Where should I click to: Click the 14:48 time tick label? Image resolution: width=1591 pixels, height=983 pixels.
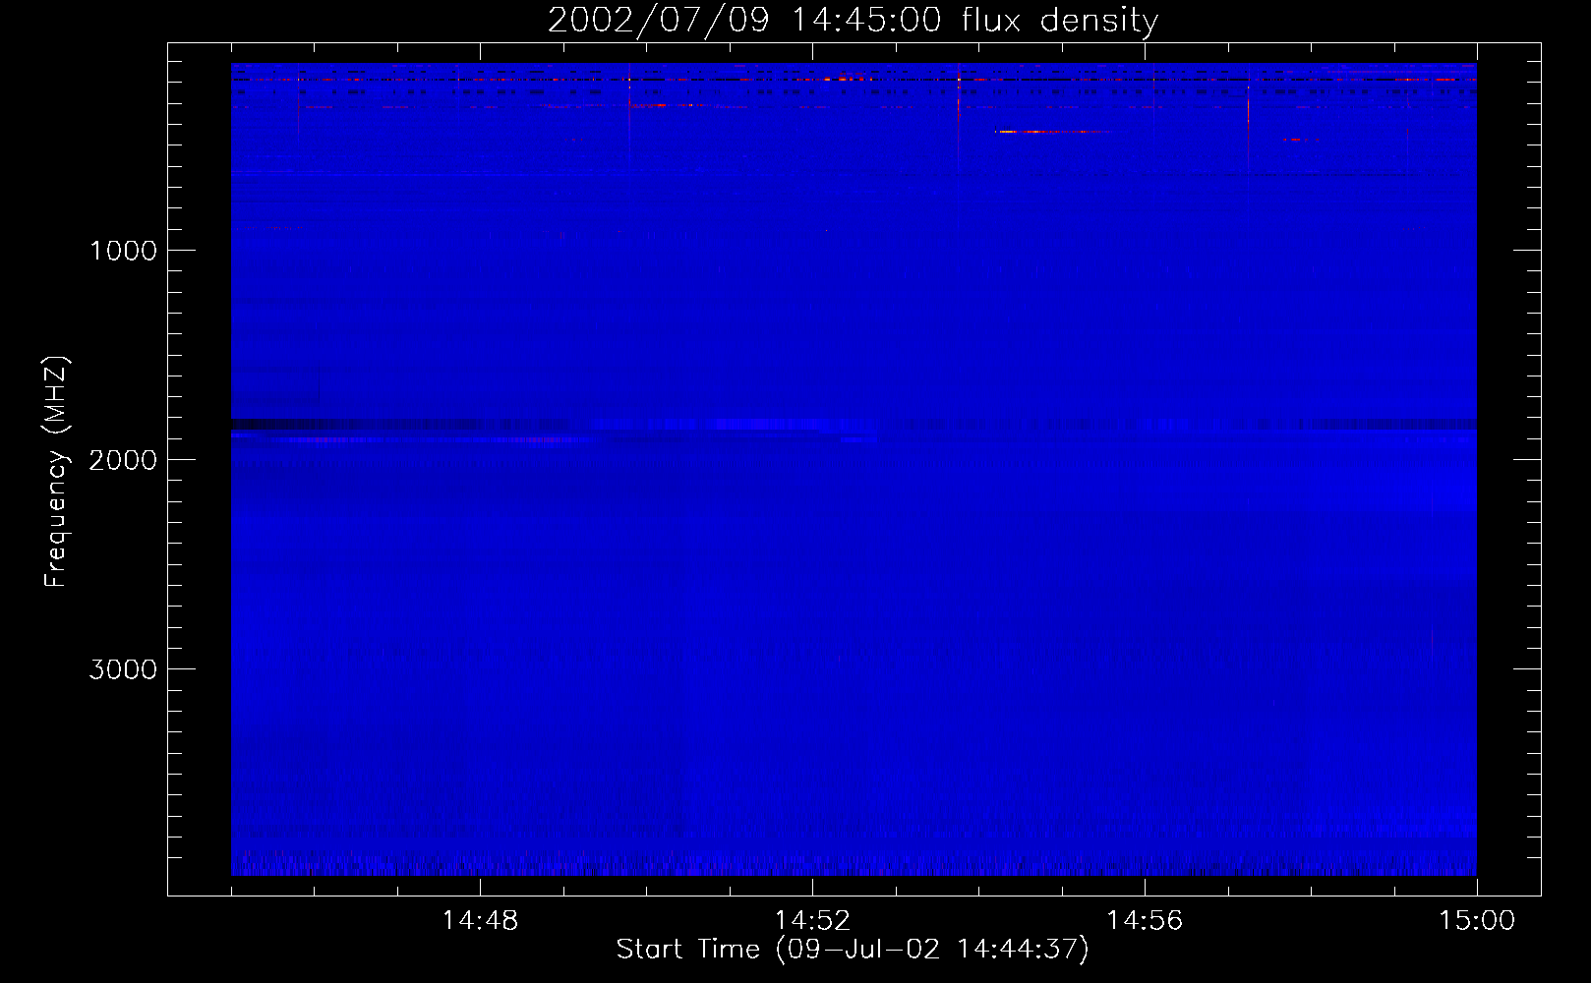point(480,921)
